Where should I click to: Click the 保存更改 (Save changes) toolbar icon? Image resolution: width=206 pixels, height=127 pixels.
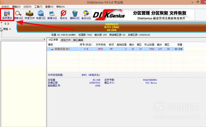pyautogui.click(x=7, y=15)
